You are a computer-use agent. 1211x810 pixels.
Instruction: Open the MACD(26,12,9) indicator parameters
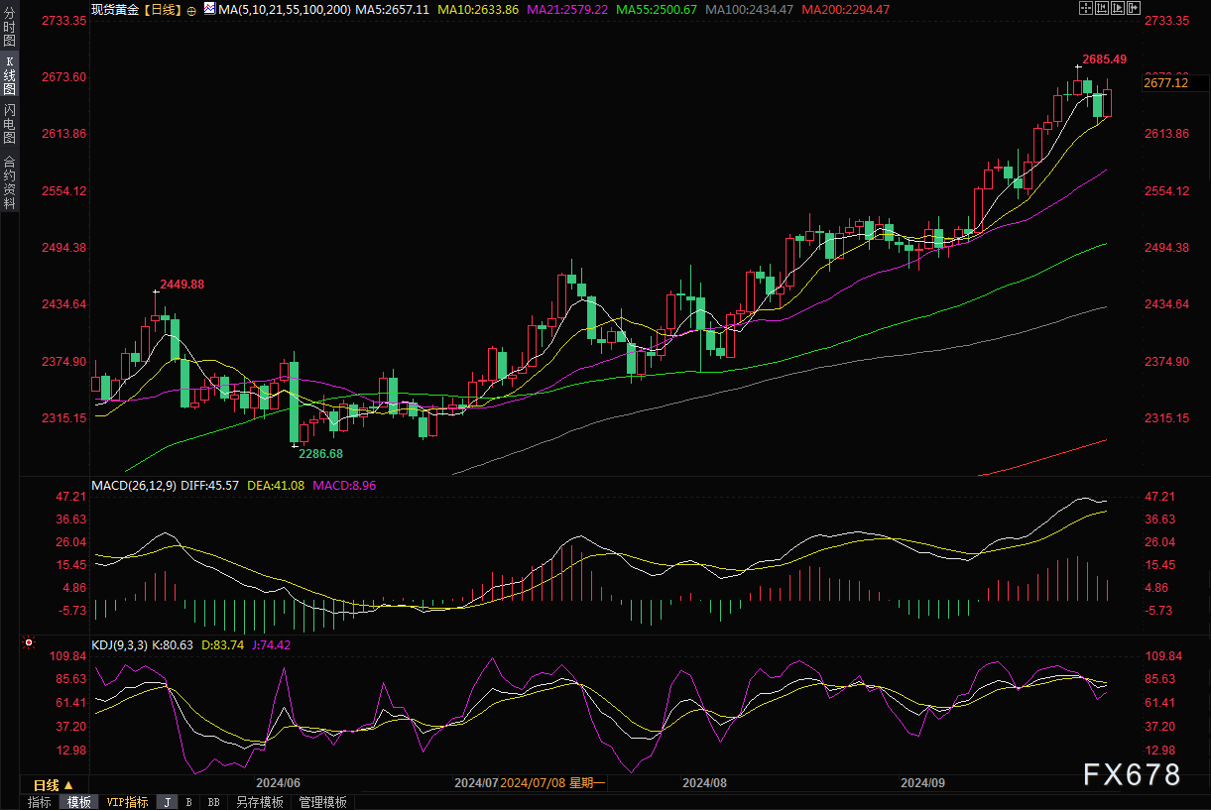pyautogui.click(x=134, y=486)
